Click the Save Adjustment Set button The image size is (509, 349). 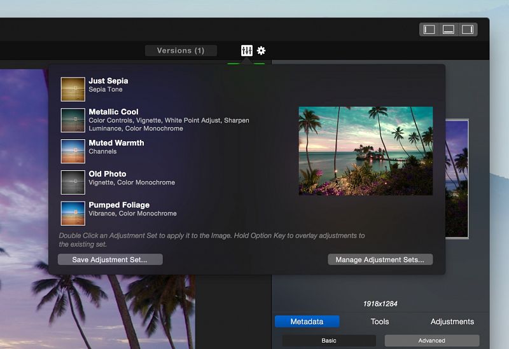110,259
